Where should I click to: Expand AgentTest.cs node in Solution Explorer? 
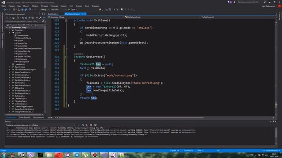[x=9, y=67]
